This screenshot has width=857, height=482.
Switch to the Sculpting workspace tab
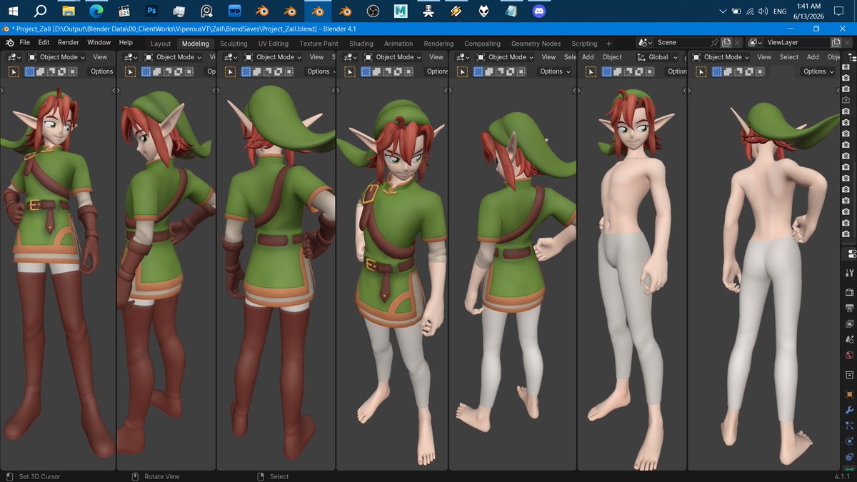(234, 44)
